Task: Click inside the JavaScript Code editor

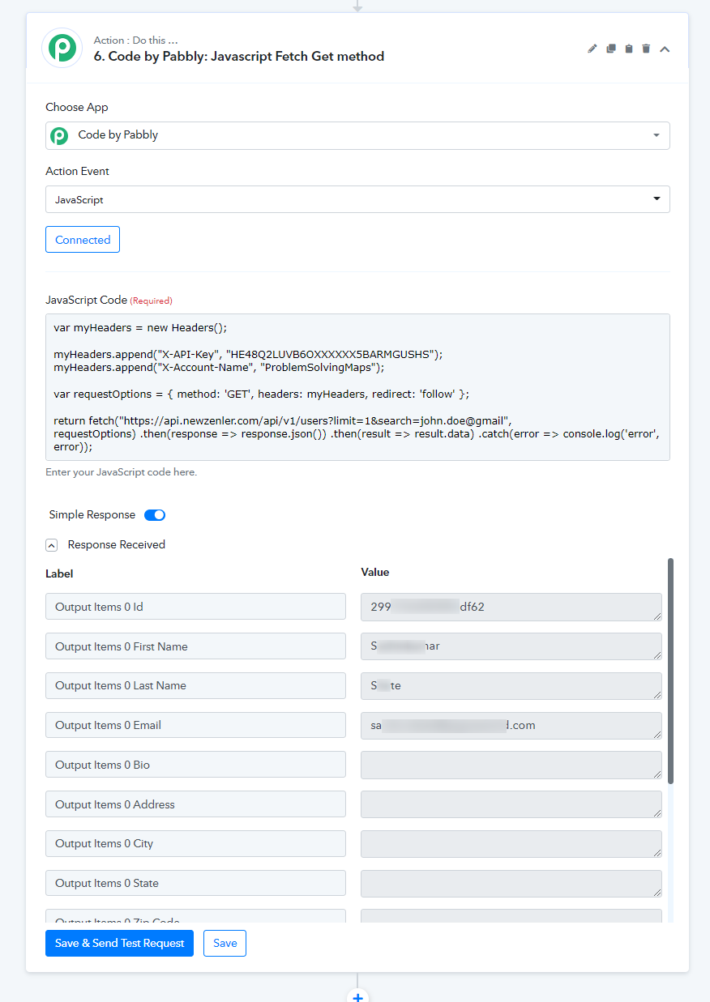Action: [x=357, y=387]
